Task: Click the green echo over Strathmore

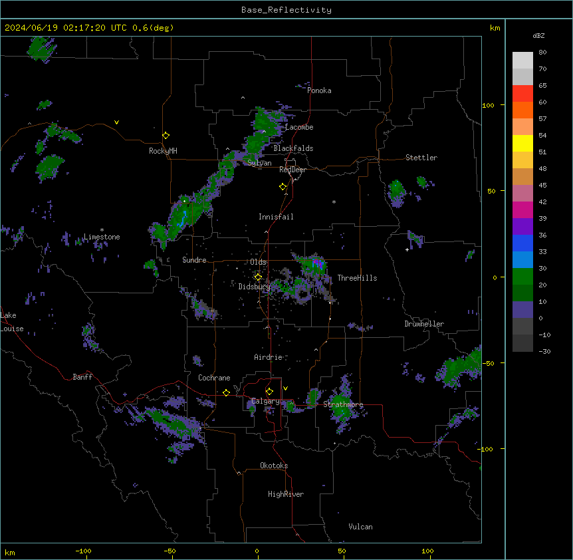Action: click(342, 408)
